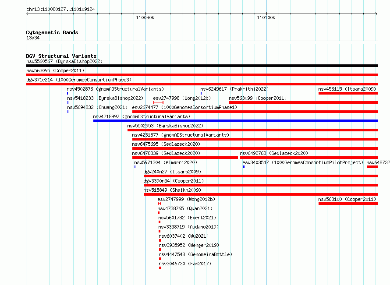The width and height of the screenshot is (390, 285).
Task: Select dgv240n27 (Itsara2009) label
Action: point(172,172)
